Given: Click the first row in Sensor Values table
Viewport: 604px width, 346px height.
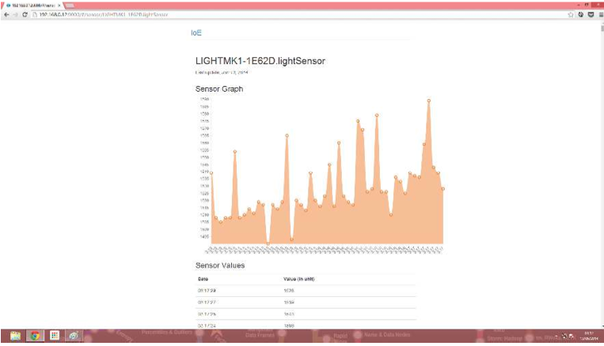Looking at the screenshot, I should [306, 291].
